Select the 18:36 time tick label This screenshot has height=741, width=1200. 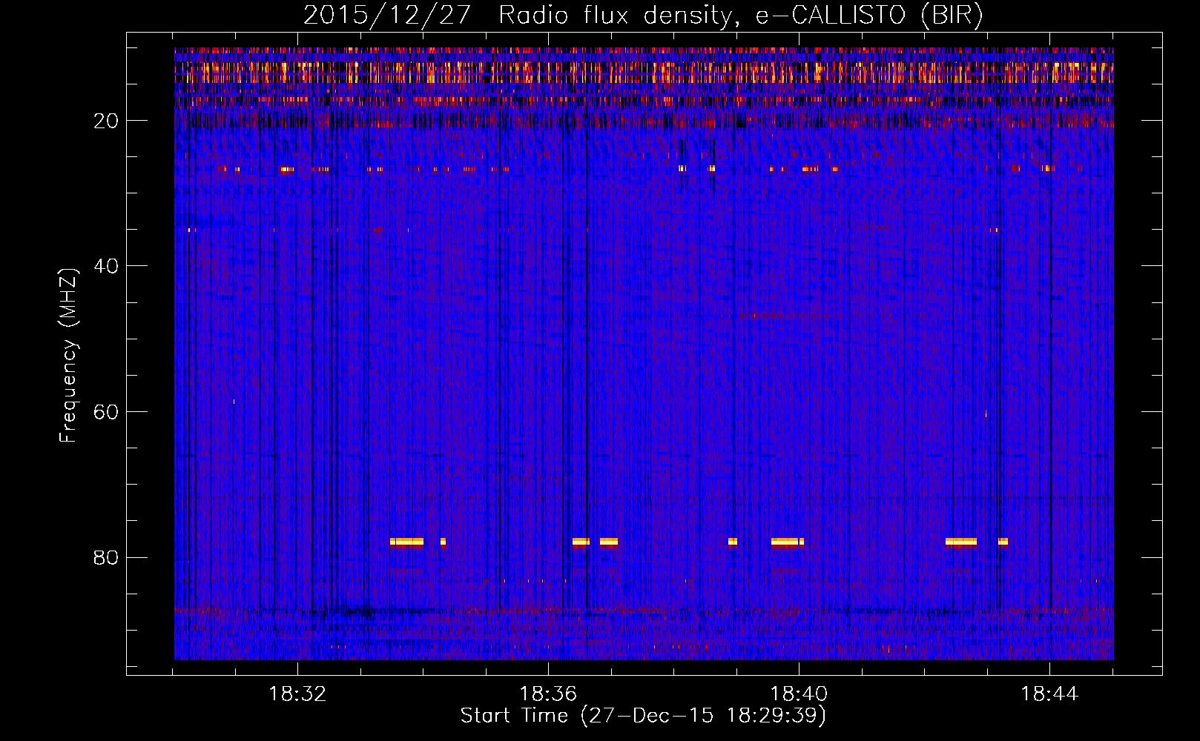[548, 694]
